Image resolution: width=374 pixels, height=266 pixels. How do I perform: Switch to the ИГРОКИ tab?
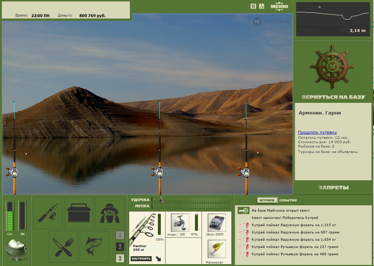point(267,200)
